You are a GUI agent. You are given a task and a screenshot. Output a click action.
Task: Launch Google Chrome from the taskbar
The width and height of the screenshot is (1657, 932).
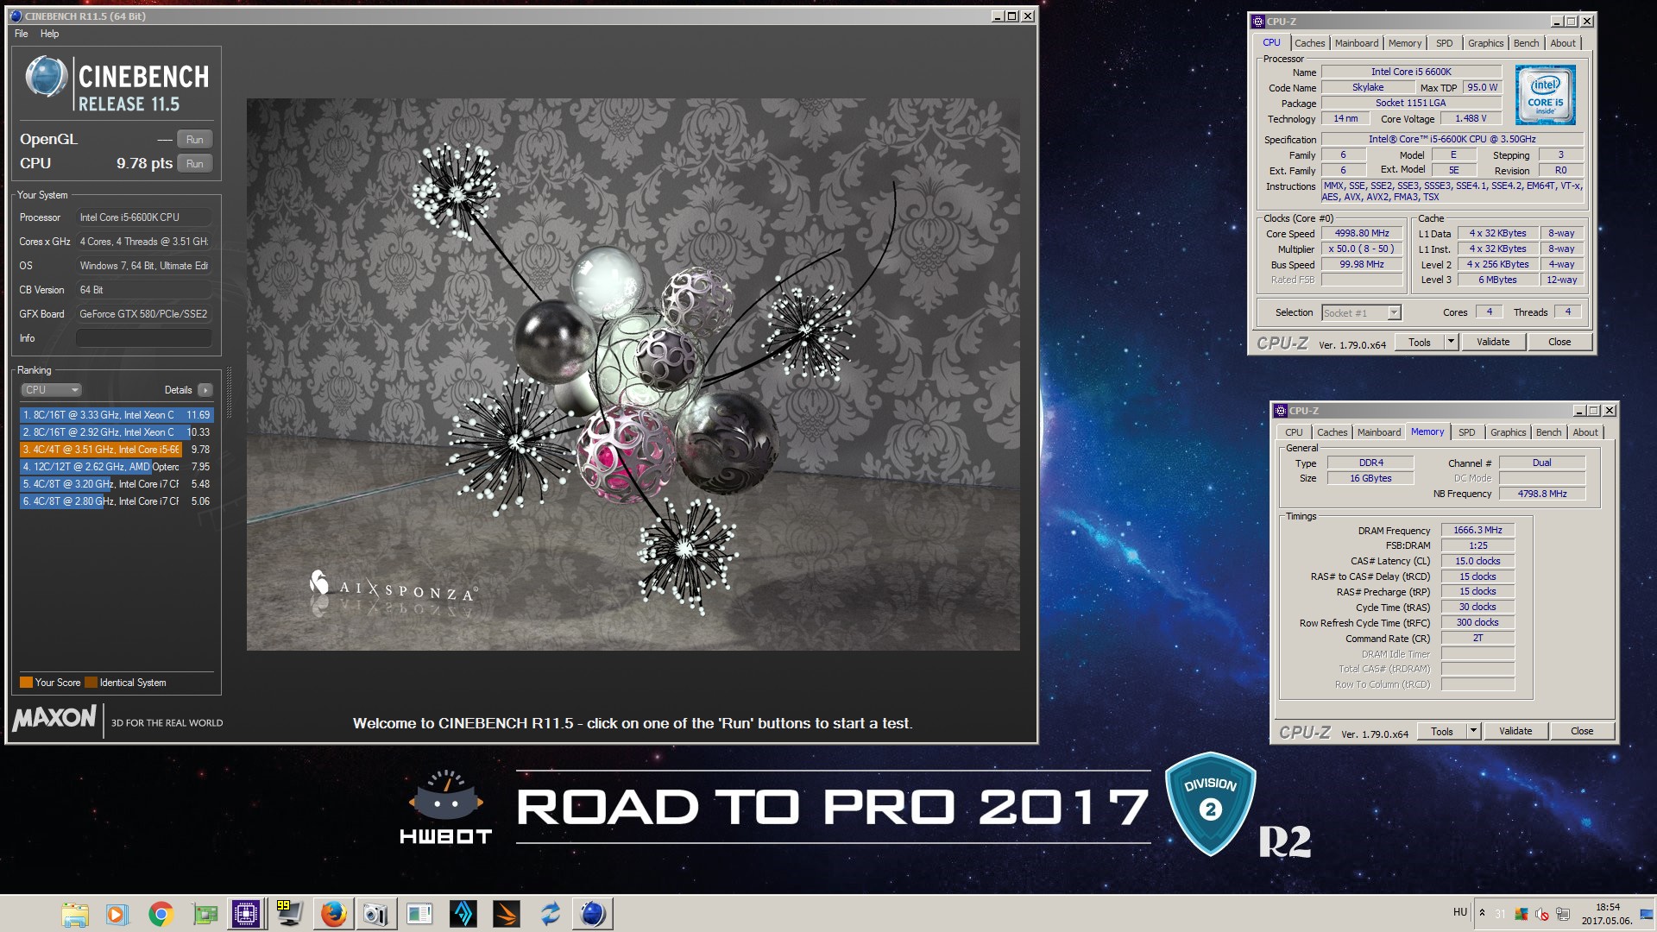pos(161,914)
